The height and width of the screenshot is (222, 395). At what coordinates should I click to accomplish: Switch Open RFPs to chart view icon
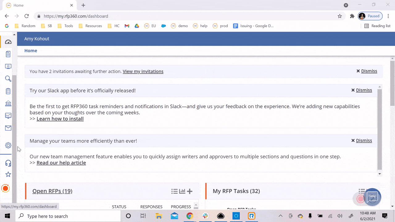[x=182, y=191]
